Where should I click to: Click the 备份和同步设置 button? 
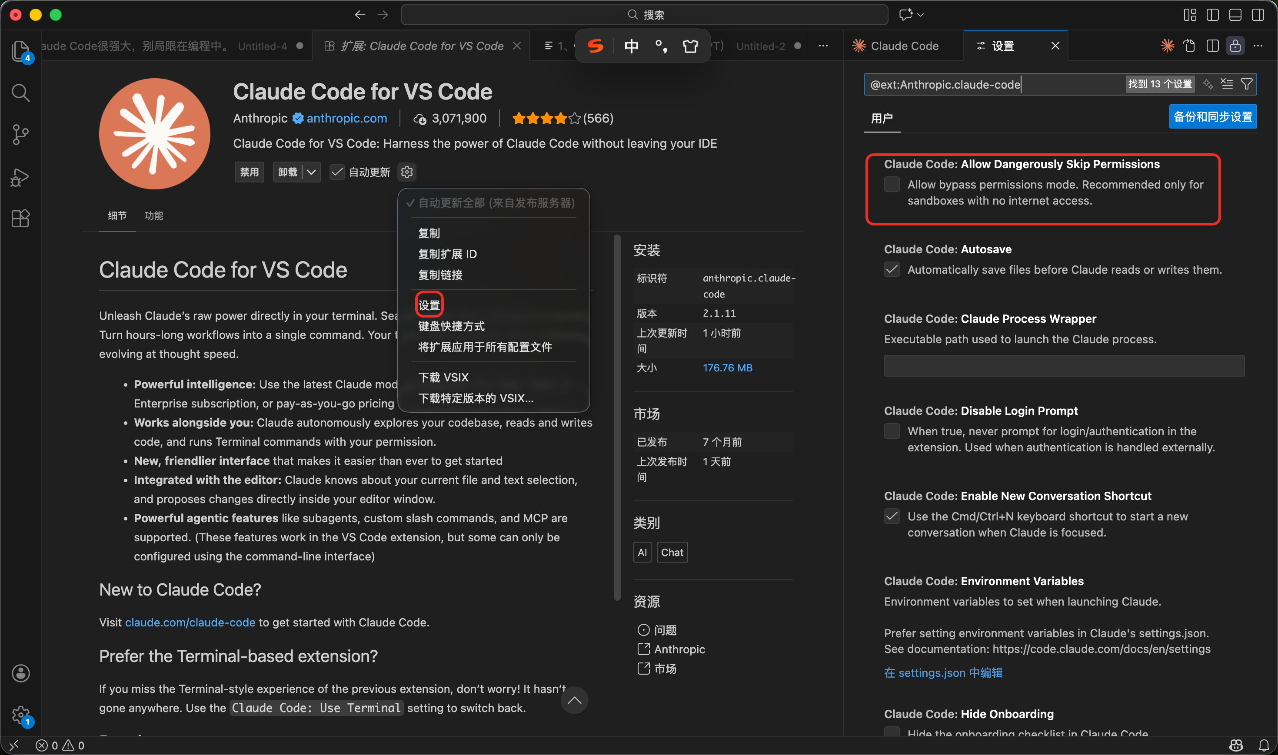[1212, 116]
